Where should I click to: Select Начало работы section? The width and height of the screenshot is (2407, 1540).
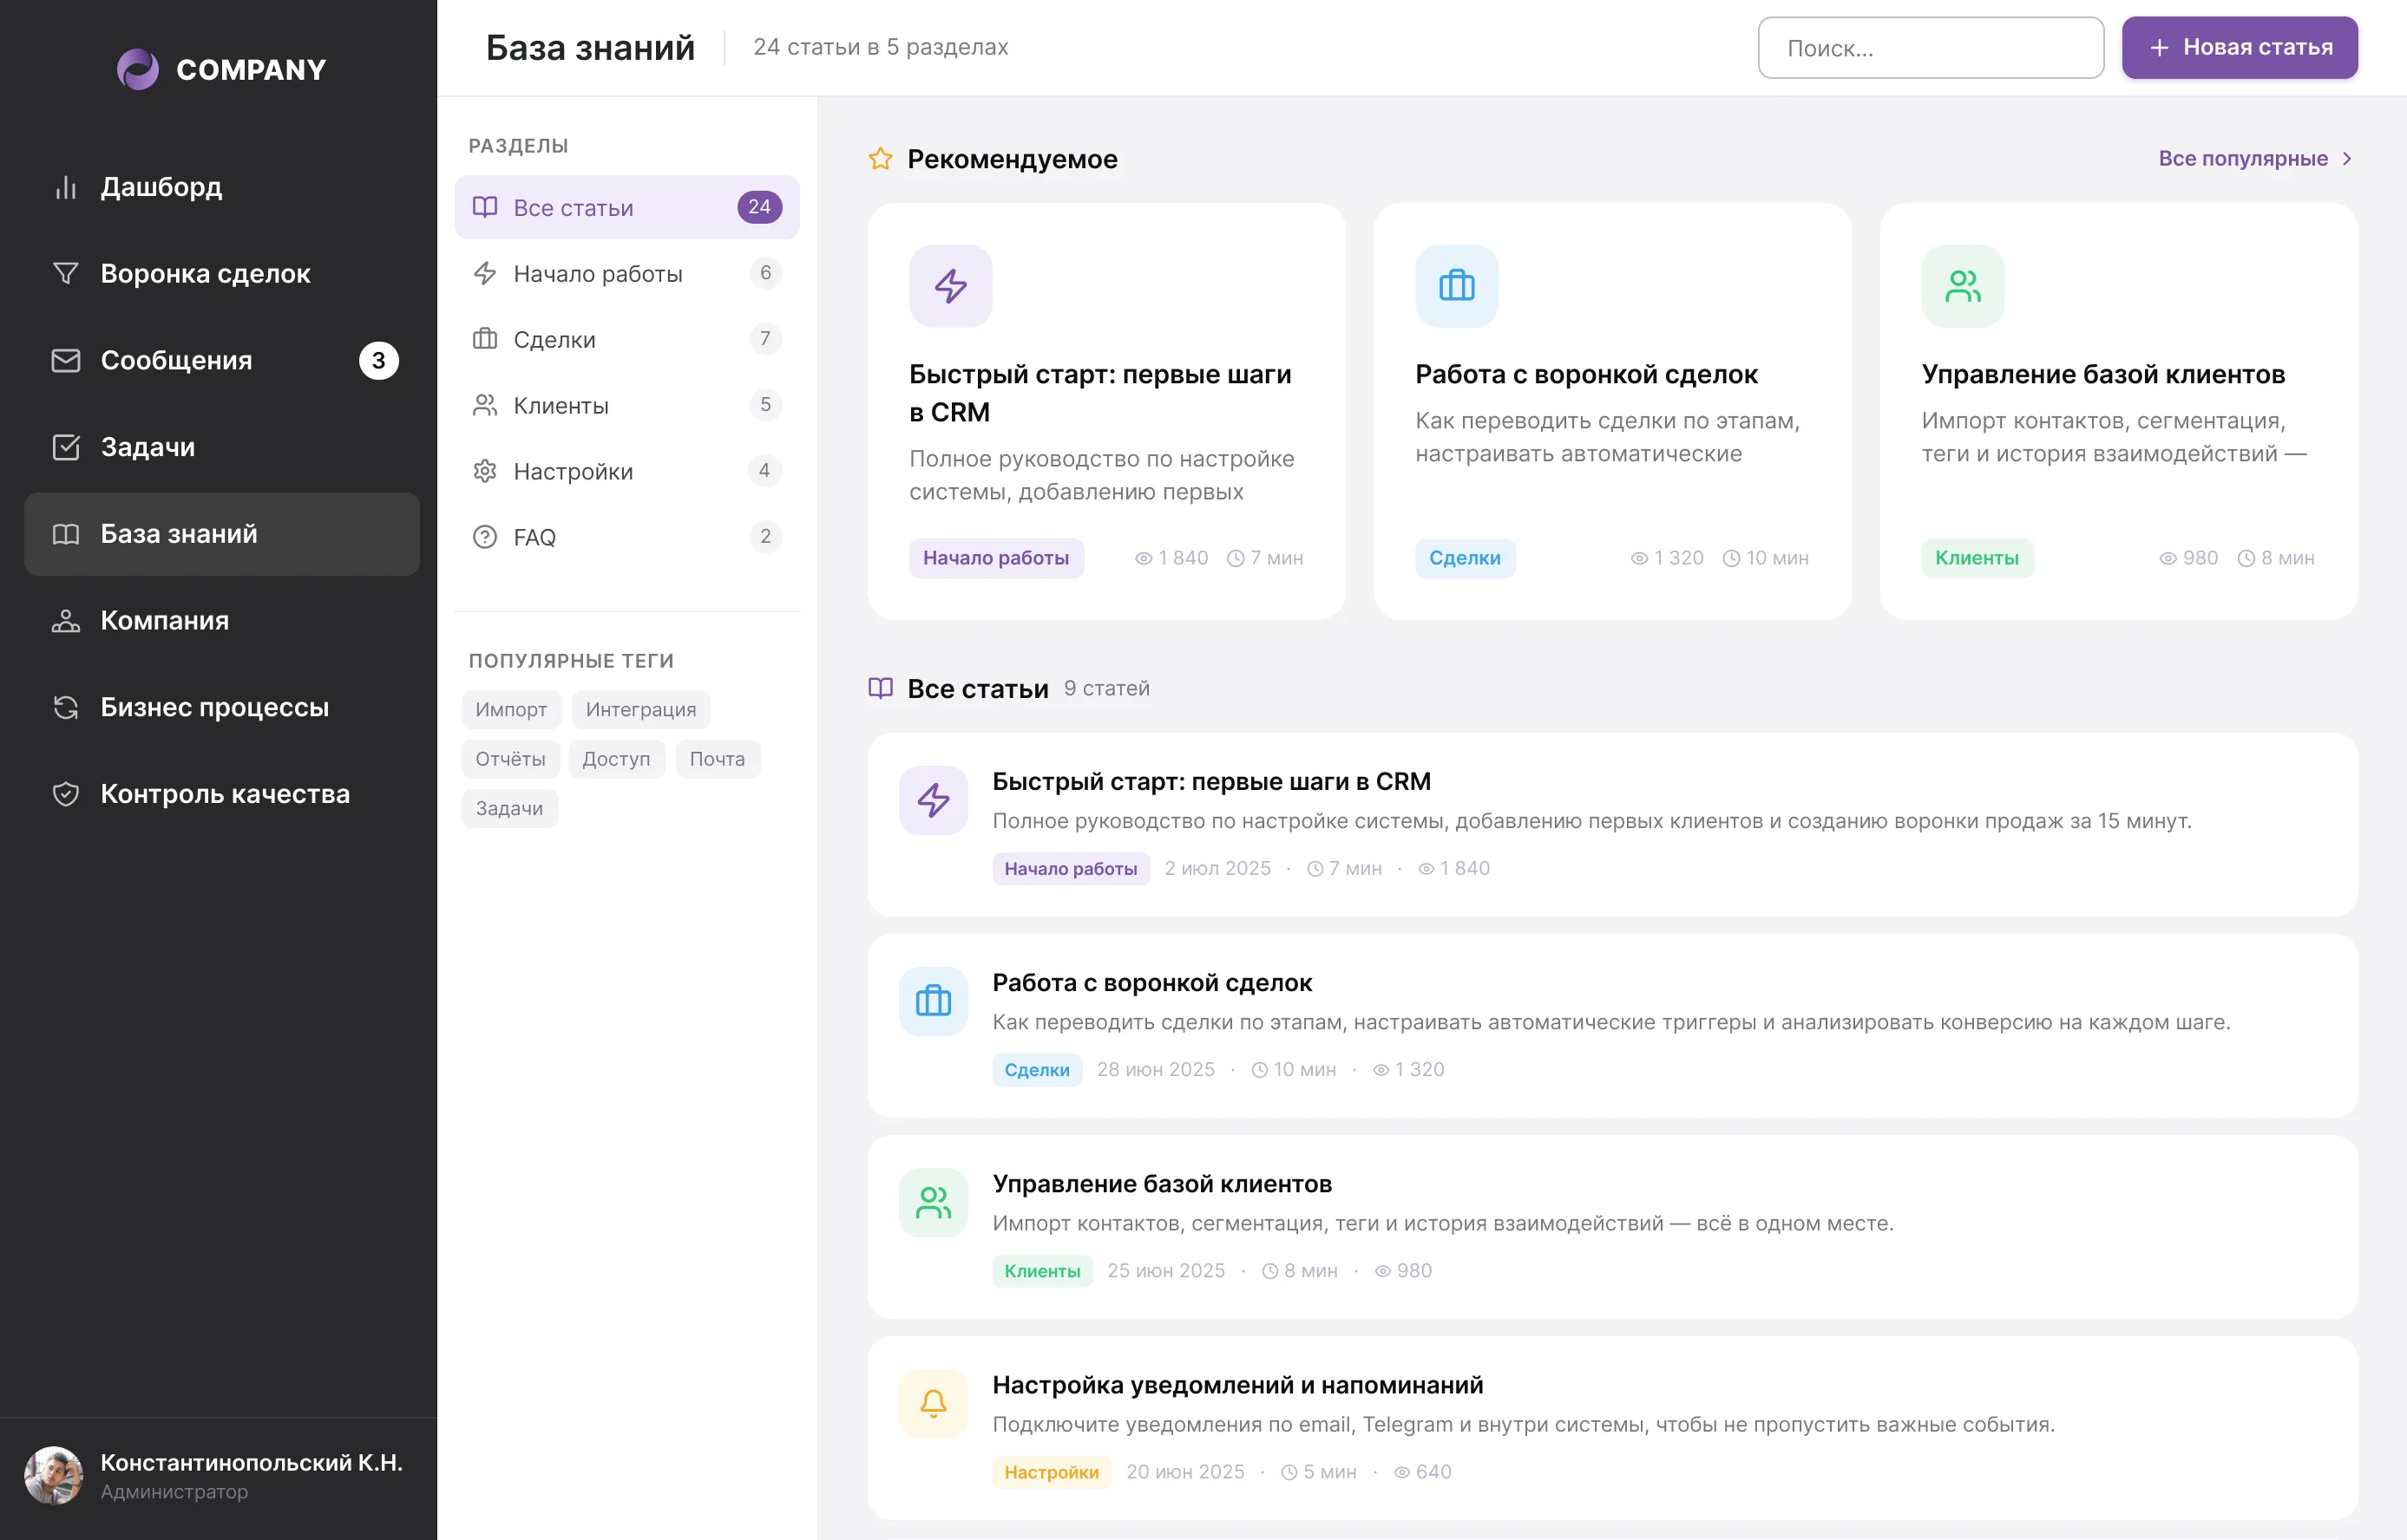pyautogui.click(x=626, y=273)
